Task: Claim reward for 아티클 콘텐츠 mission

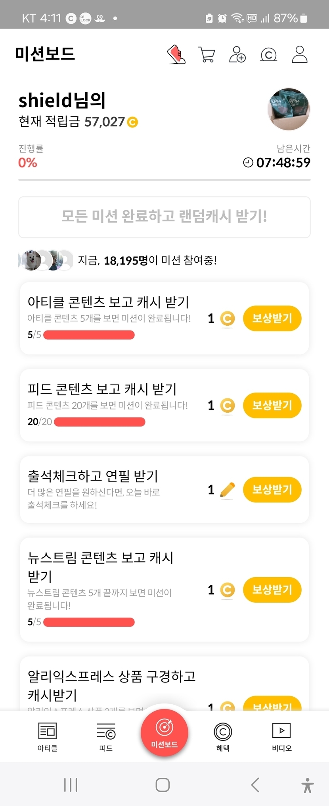Action: pos(272,318)
